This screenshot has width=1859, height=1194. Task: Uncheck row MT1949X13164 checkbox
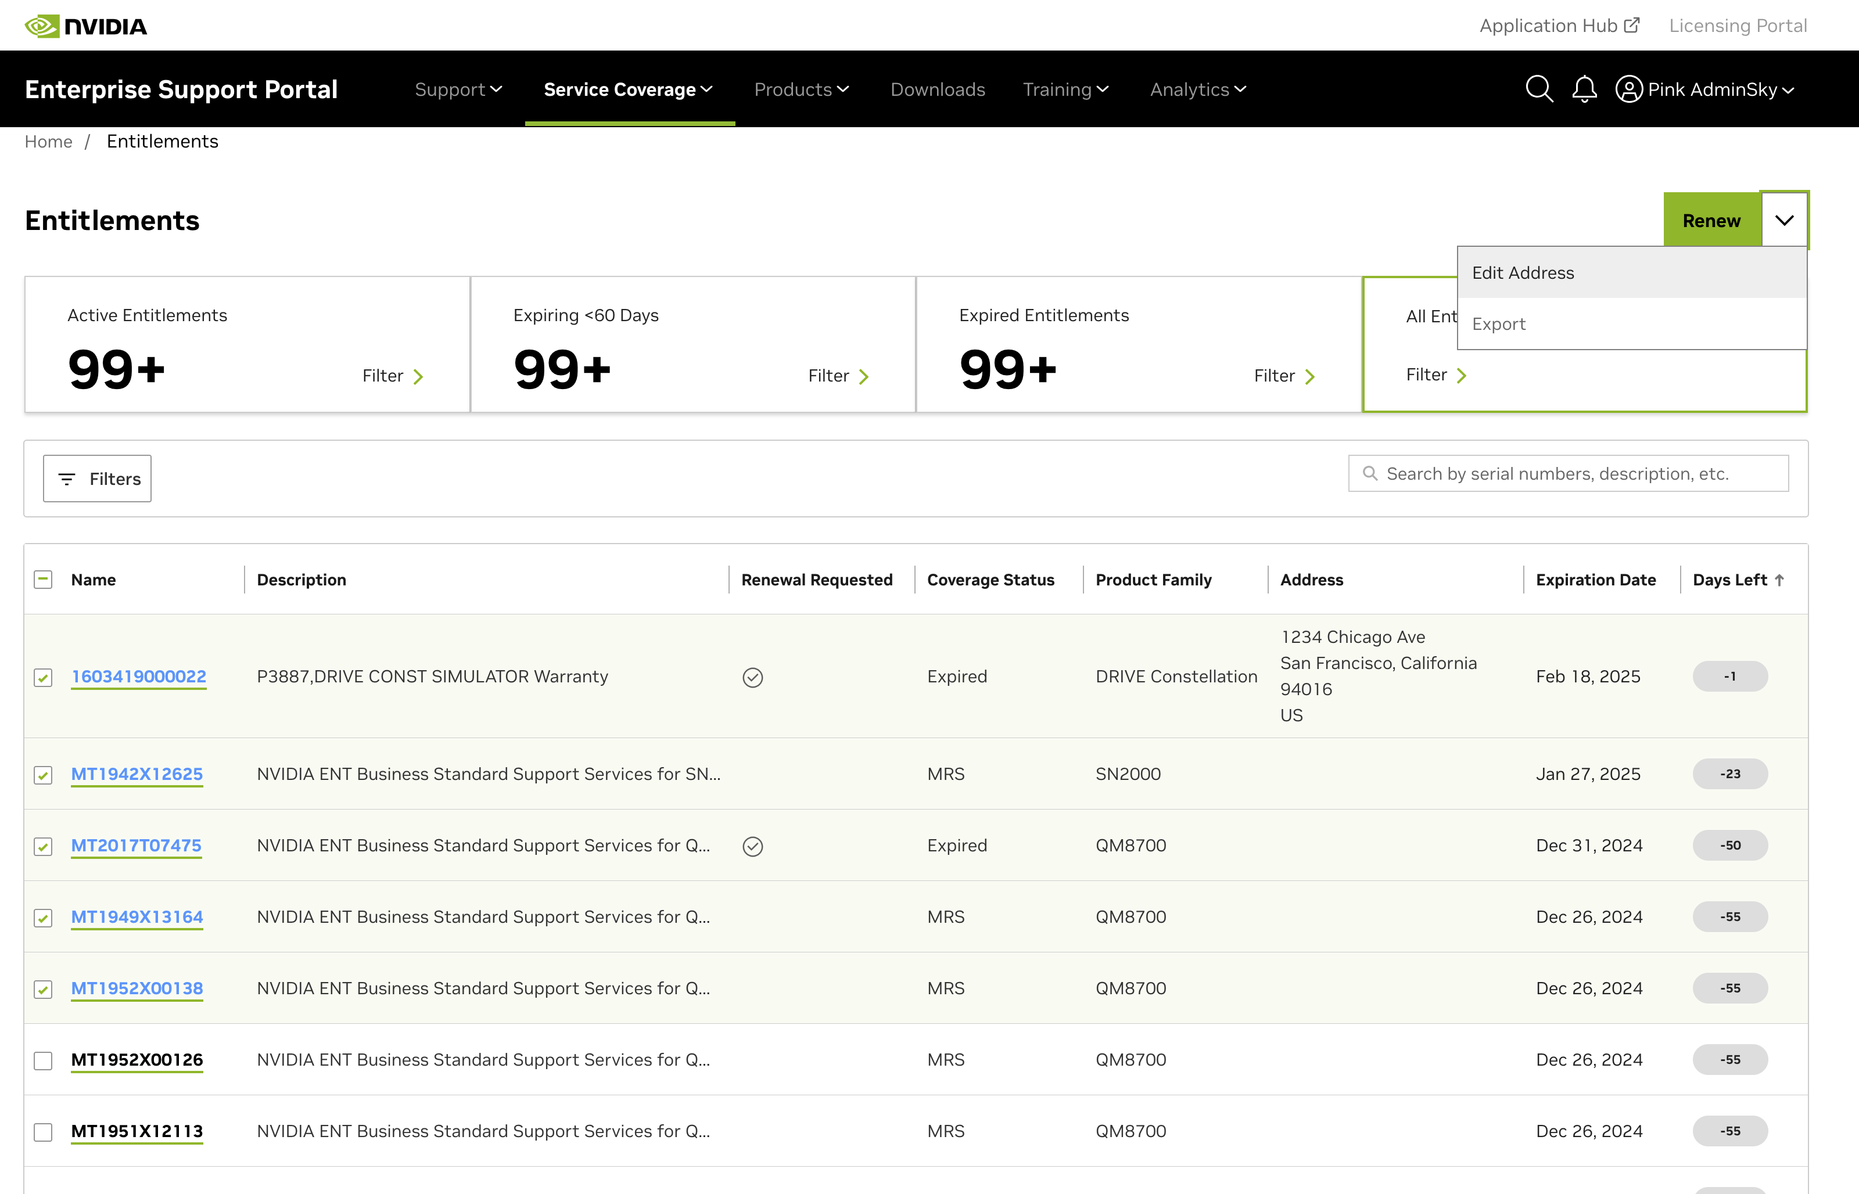pyautogui.click(x=44, y=918)
